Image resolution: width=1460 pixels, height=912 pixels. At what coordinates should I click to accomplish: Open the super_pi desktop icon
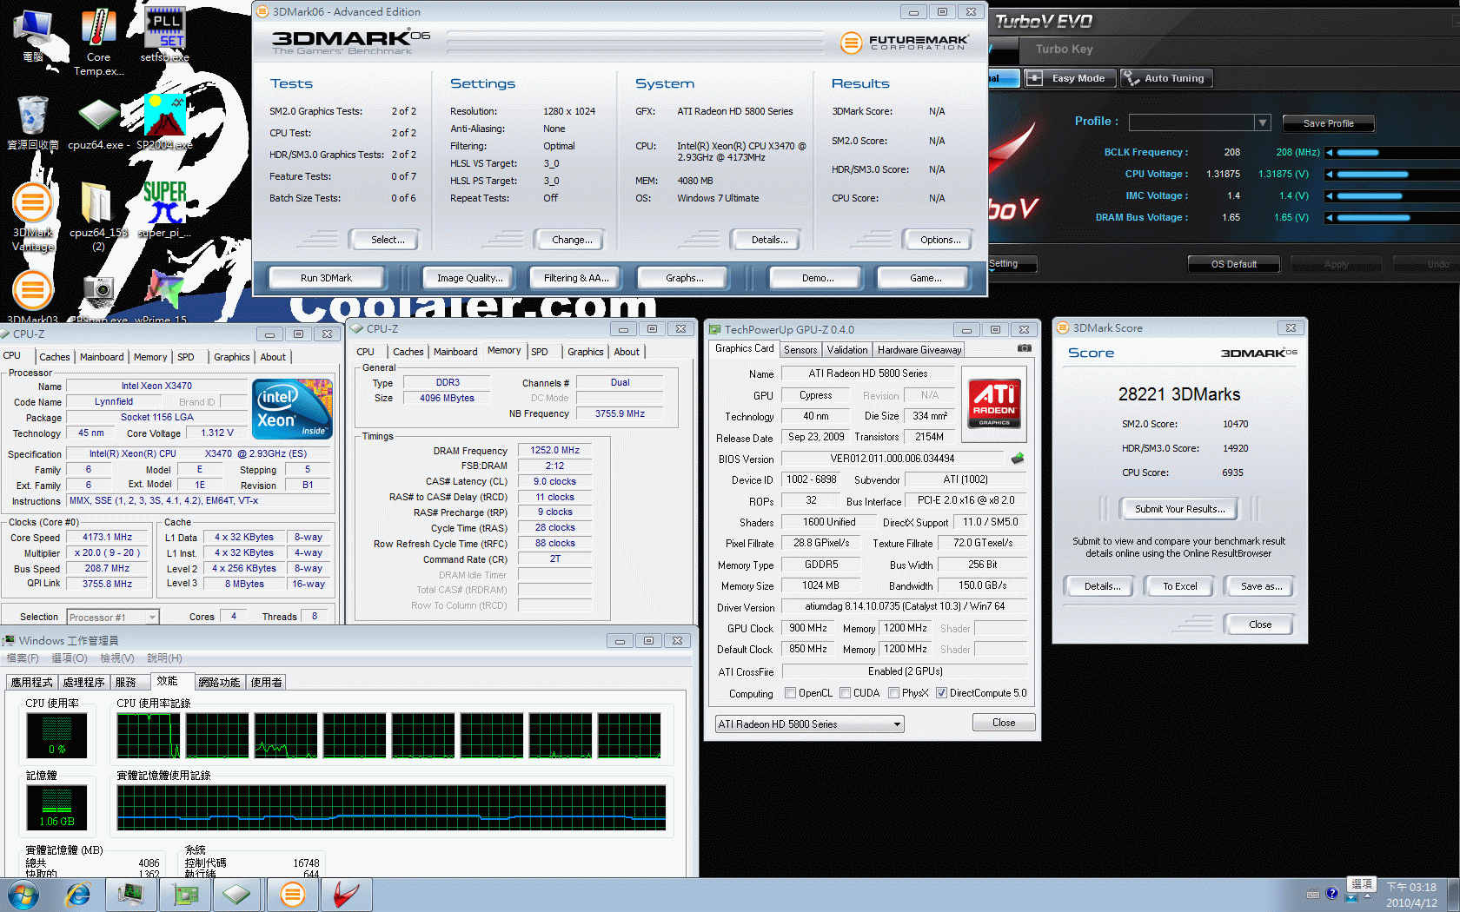[164, 209]
